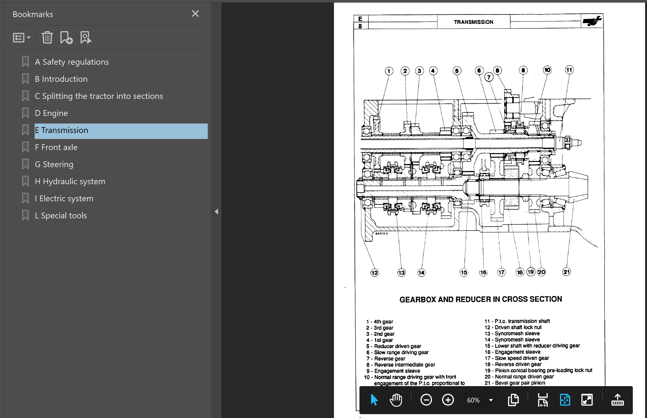Click legend entry 18 - Reverse driven gear

(513, 364)
